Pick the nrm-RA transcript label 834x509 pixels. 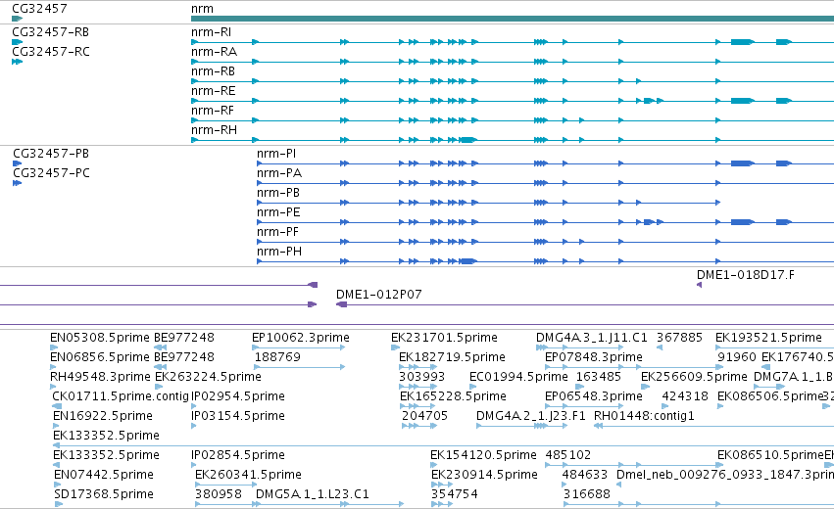(214, 52)
